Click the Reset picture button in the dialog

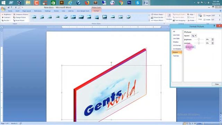(190, 47)
